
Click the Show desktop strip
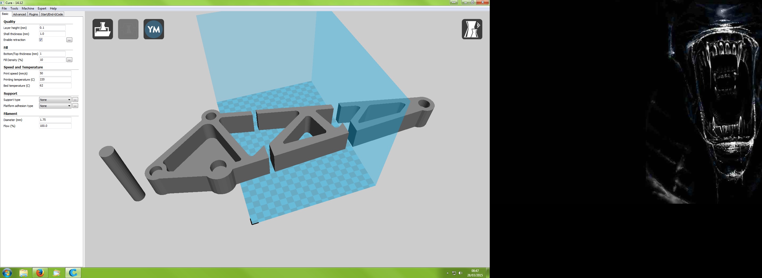click(x=488, y=273)
